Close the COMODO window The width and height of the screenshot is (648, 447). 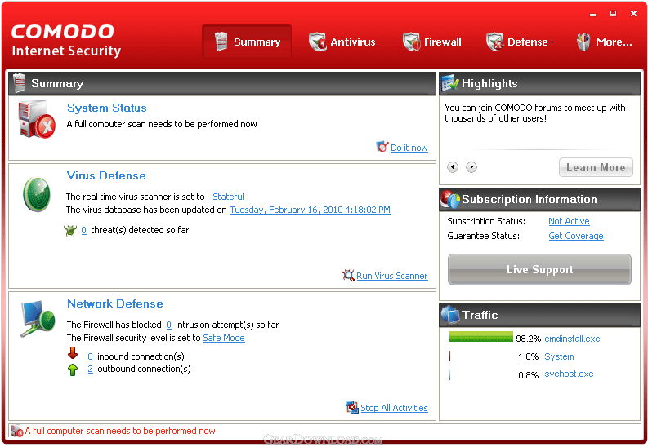(633, 14)
